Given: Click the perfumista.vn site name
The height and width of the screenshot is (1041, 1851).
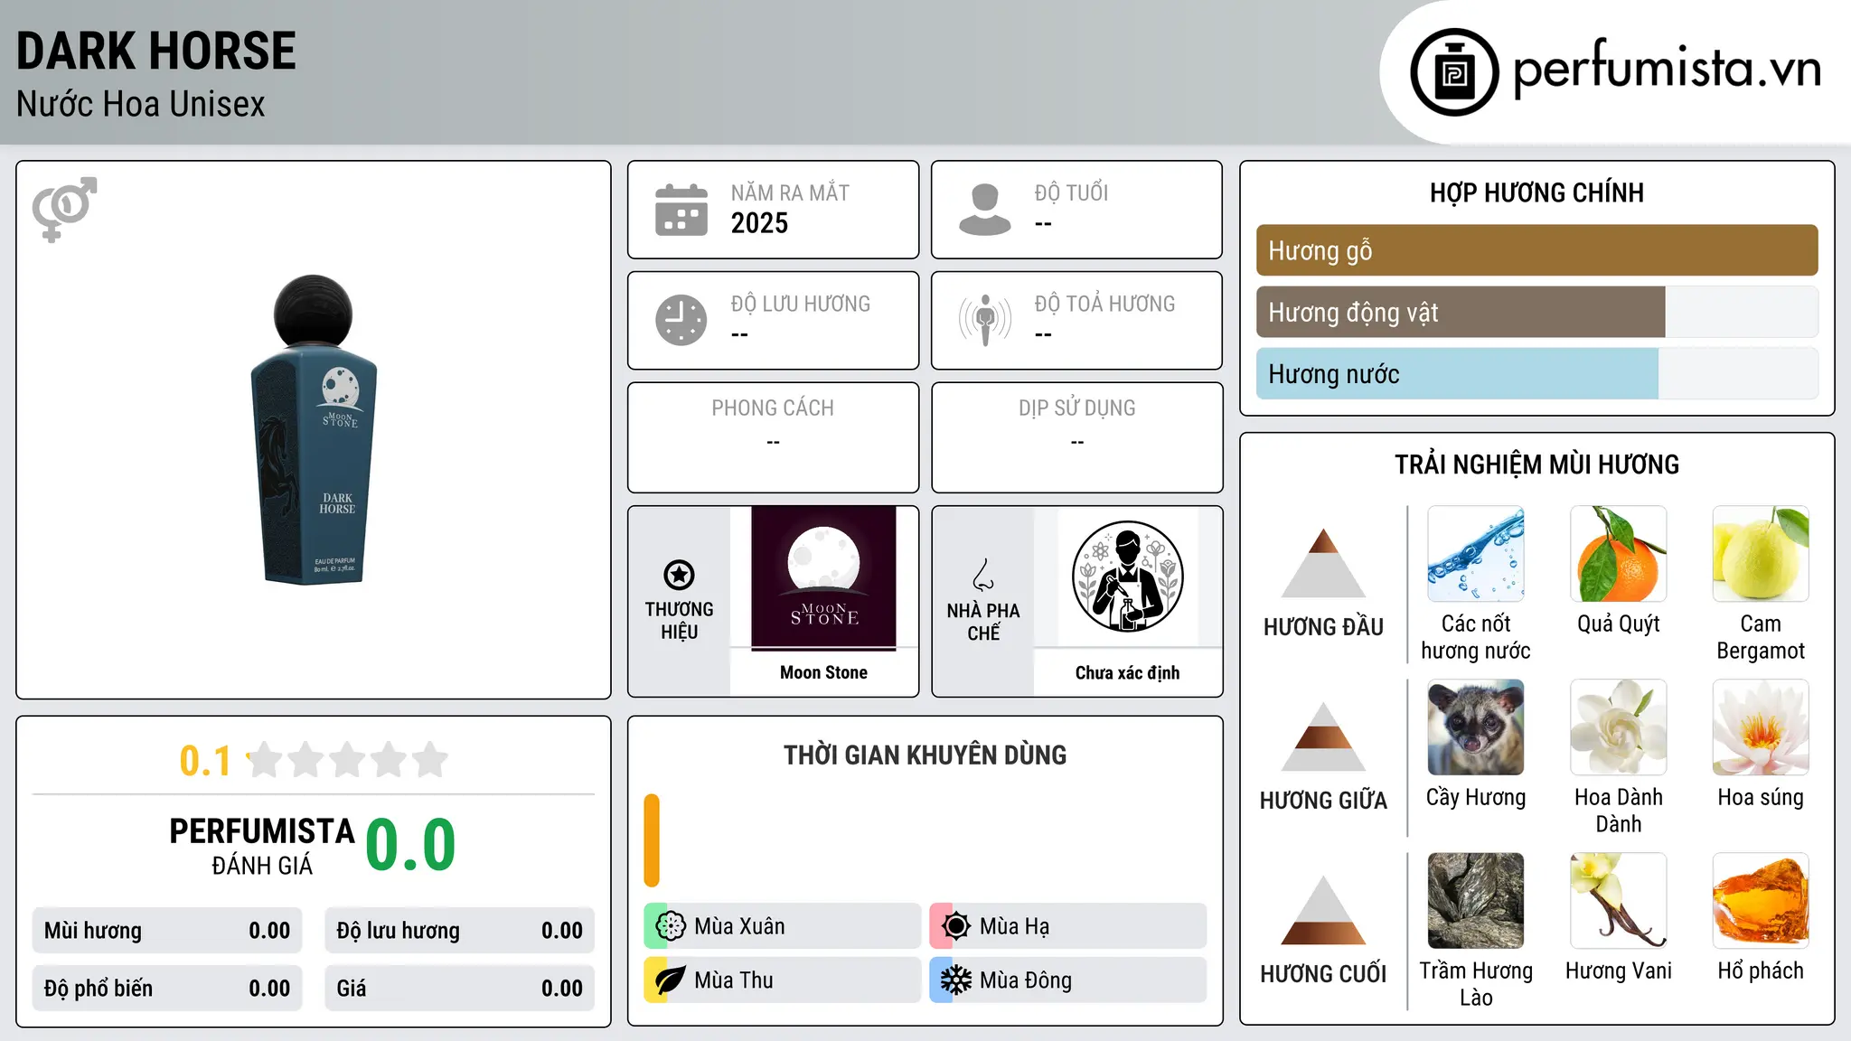Looking at the screenshot, I should pos(1668,69).
